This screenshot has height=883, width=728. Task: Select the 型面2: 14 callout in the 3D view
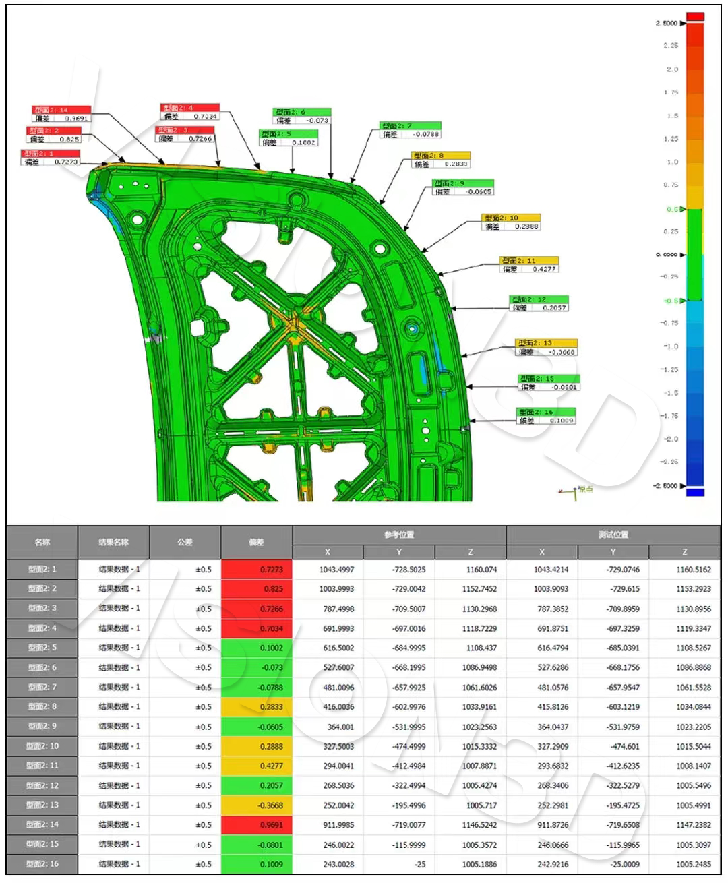click(x=61, y=110)
